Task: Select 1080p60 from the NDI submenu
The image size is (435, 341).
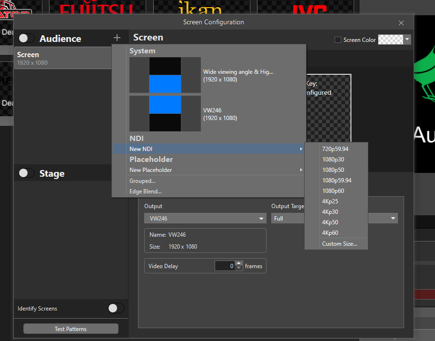Action: 333,191
